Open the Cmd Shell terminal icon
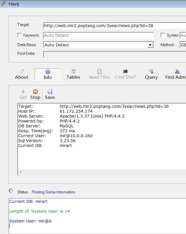Image resolution: width=186 pixels, height=234 pixels. tap(125, 71)
